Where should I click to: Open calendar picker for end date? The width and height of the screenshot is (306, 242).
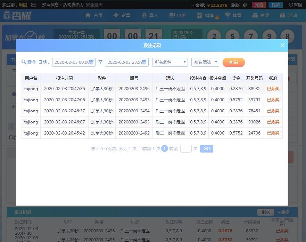144,62
